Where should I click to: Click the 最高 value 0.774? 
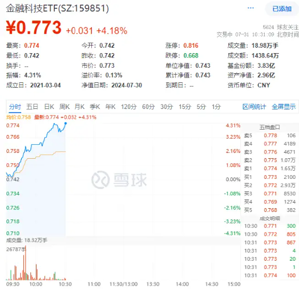click(32, 46)
